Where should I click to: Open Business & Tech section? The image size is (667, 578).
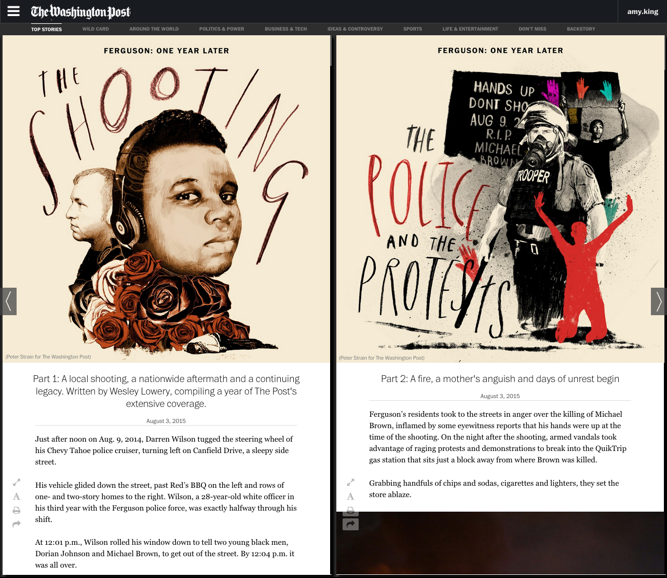[x=286, y=29]
